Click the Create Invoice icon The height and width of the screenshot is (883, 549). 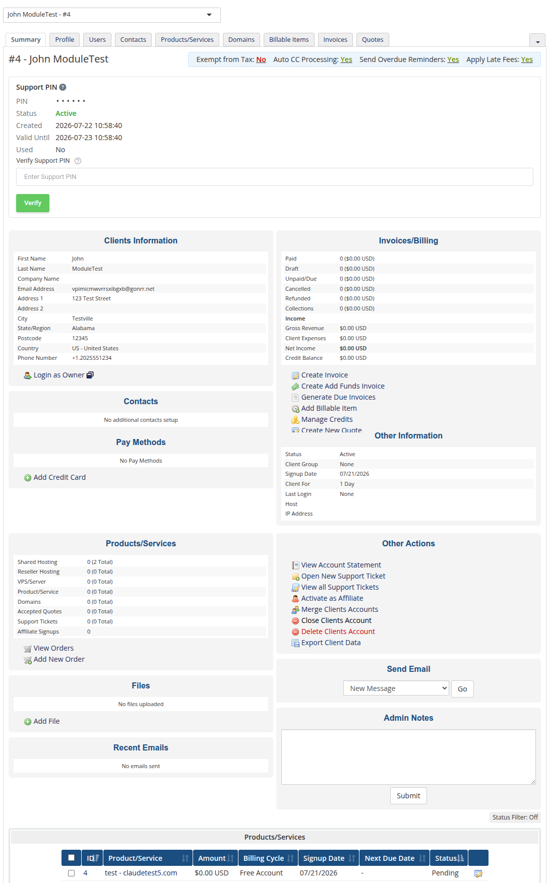pyautogui.click(x=295, y=375)
